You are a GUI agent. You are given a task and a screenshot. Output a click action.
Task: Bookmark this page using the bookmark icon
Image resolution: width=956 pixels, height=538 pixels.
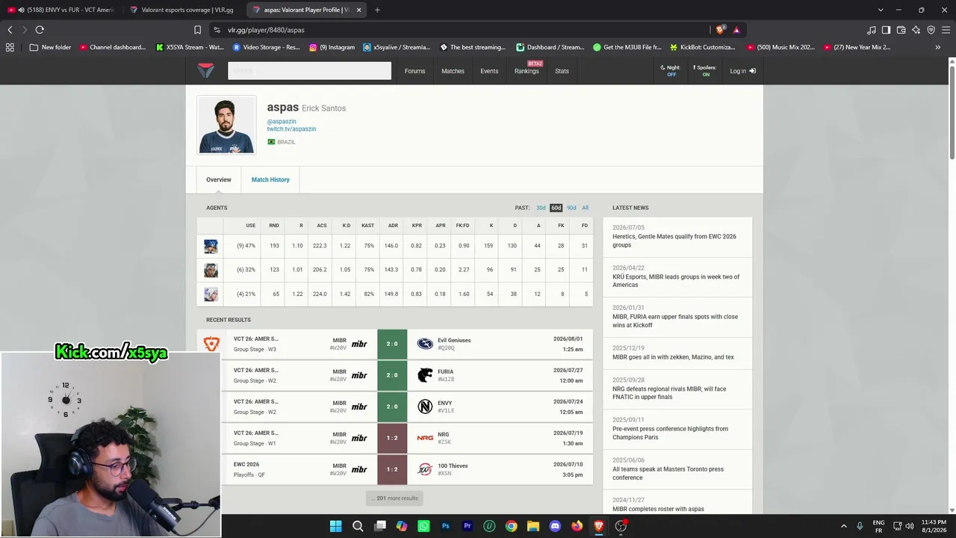coord(197,30)
